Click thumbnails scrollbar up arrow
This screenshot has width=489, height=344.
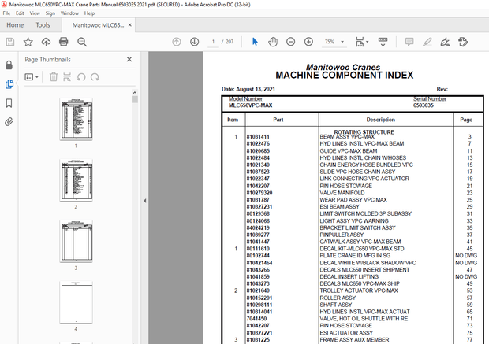coord(135,92)
